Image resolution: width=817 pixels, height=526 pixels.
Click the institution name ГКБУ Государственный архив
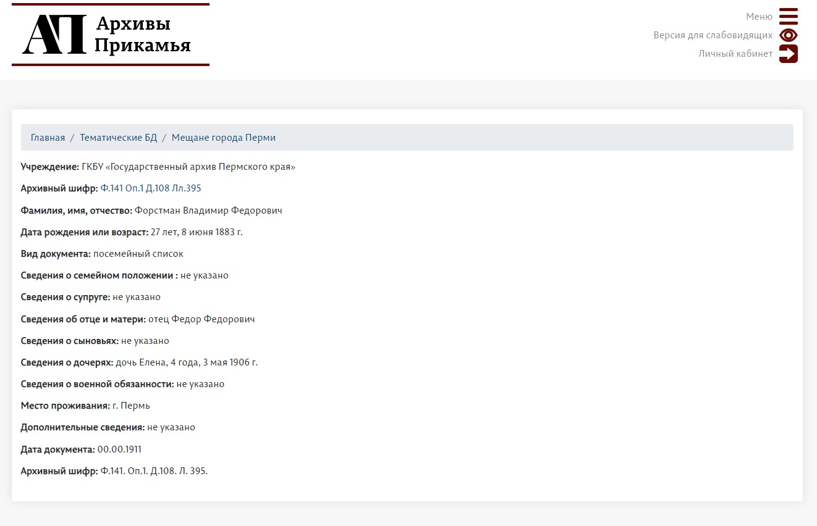(188, 167)
